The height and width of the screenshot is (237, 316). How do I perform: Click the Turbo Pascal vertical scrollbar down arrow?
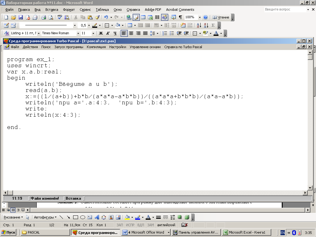pos(310,188)
